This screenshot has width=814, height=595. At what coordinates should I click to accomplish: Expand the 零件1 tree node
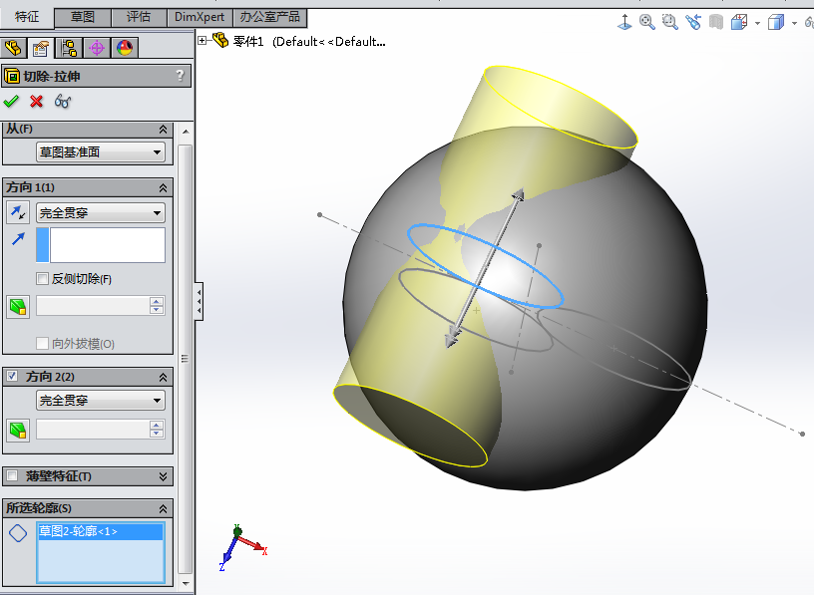point(203,41)
